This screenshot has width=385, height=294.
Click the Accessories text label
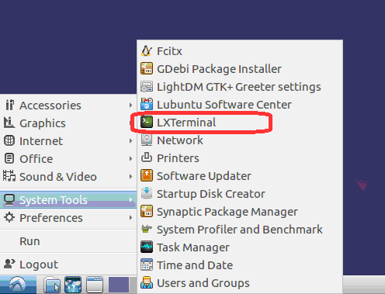pyautogui.click(x=50, y=105)
